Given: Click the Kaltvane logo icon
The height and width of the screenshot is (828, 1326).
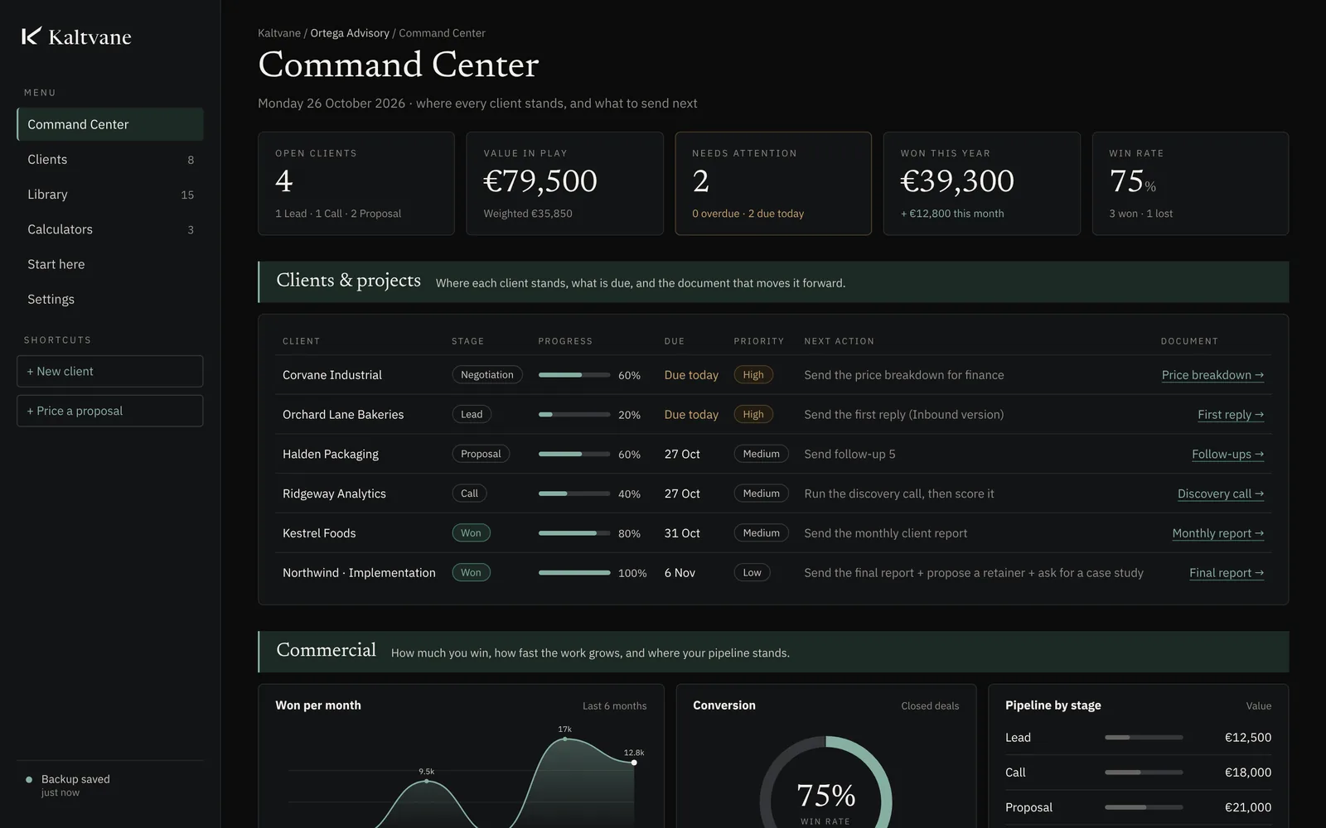Looking at the screenshot, I should point(31,36).
